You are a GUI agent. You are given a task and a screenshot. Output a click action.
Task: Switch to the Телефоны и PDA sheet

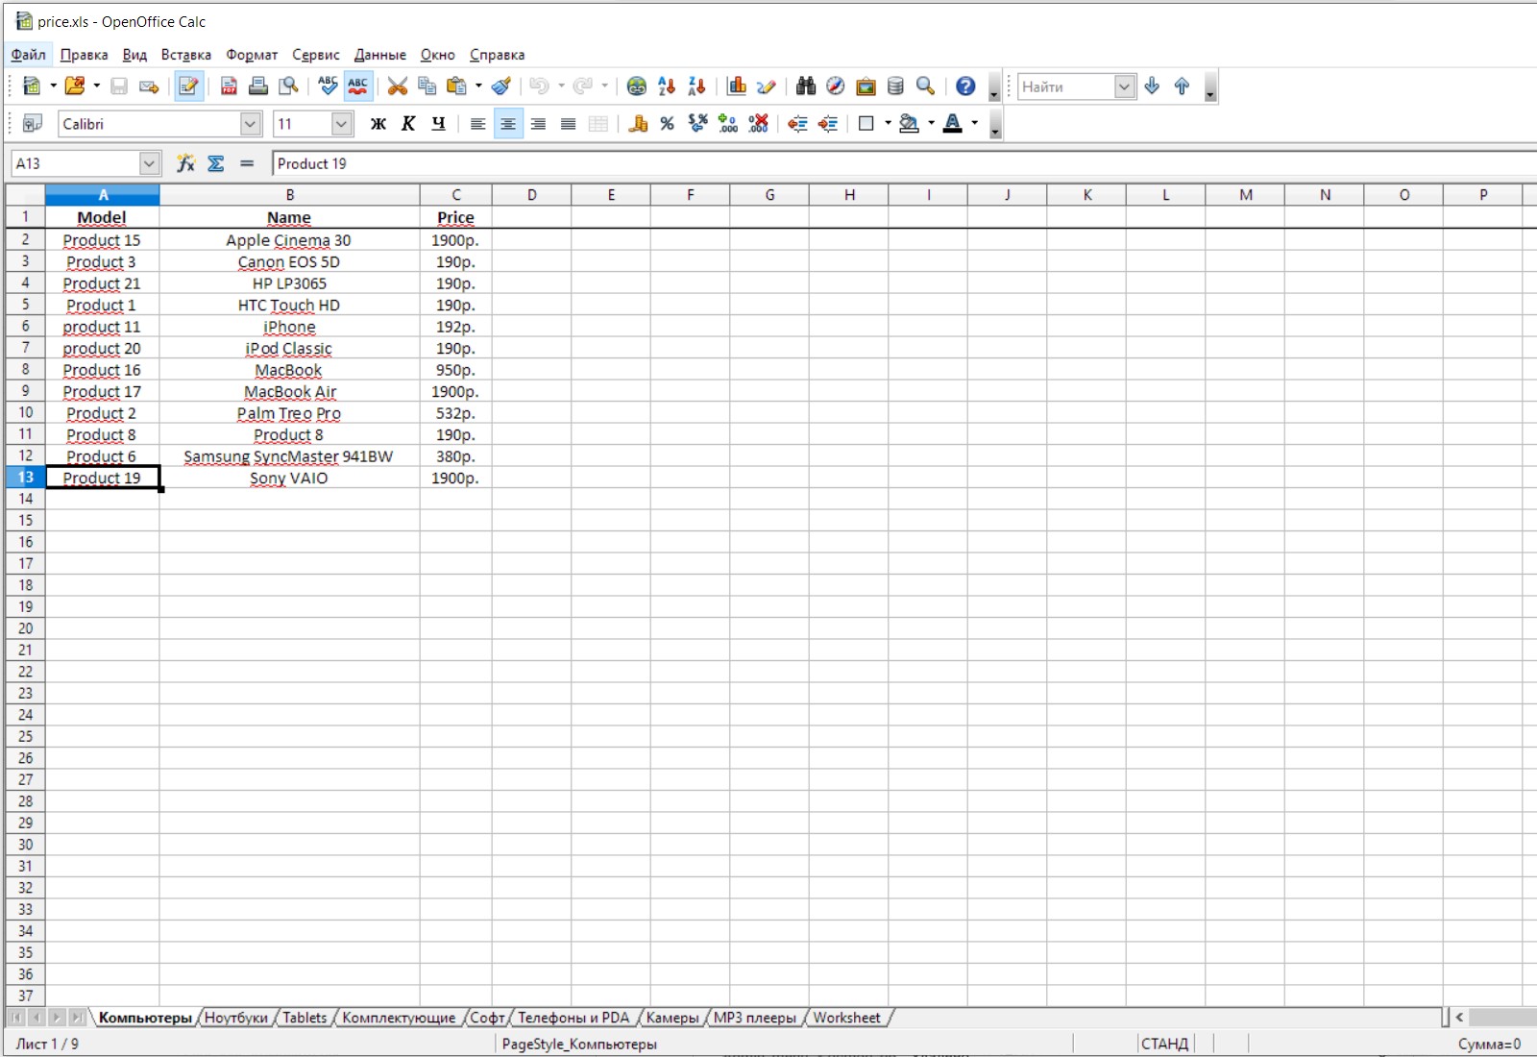(573, 1018)
